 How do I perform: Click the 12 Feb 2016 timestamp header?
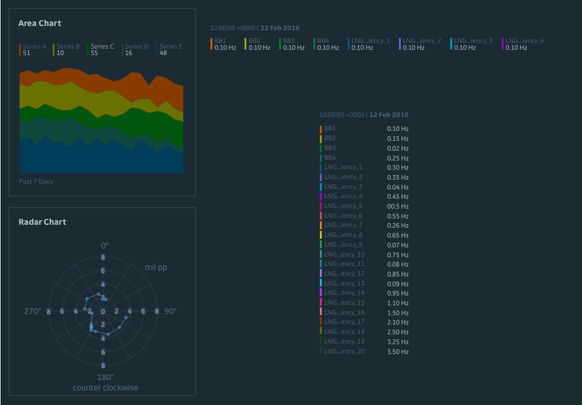point(280,27)
